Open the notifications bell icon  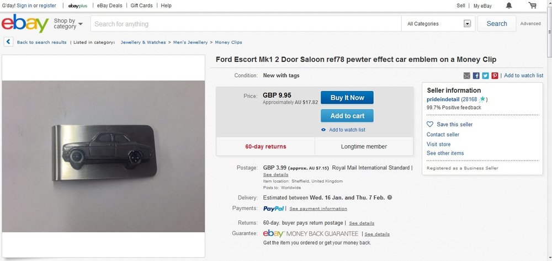pyautogui.click(x=509, y=6)
